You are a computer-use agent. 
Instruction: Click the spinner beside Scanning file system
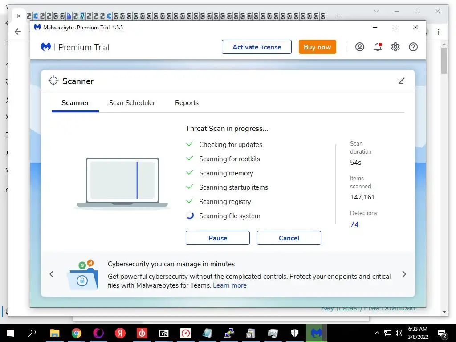point(190,216)
